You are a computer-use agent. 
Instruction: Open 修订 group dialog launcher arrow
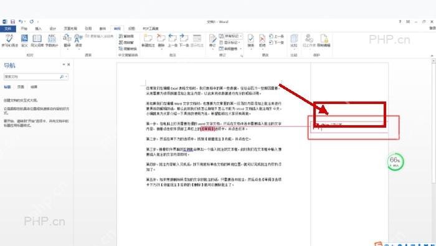click(242, 55)
